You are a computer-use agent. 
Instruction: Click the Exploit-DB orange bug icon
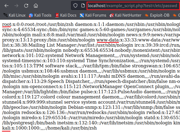point(147,15)
